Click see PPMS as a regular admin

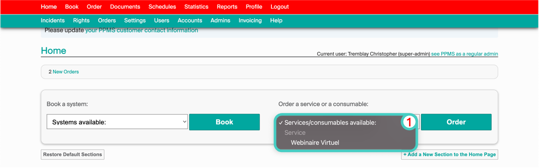[x=464, y=54]
